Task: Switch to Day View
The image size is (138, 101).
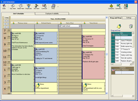Action: click(x=13, y=7)
